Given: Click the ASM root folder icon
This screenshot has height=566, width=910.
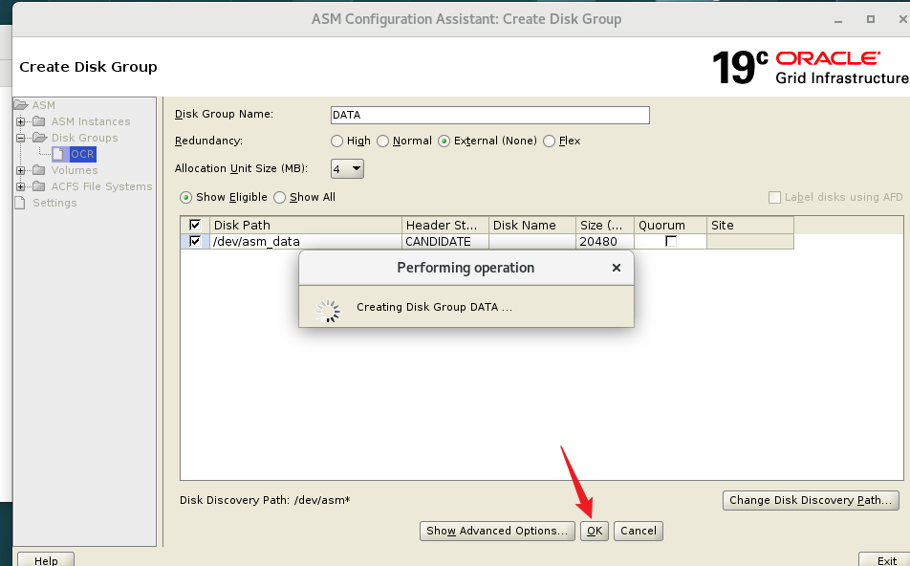Looking at the screenshot, I should (21, 105).
